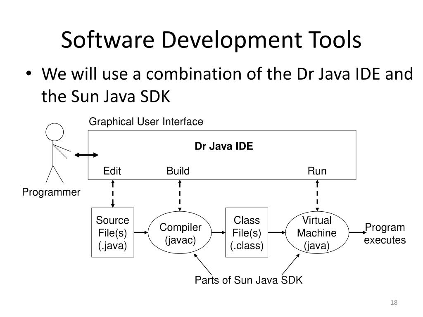Click the "Virtual Machine (java)" ellipse

coord(317,232)
